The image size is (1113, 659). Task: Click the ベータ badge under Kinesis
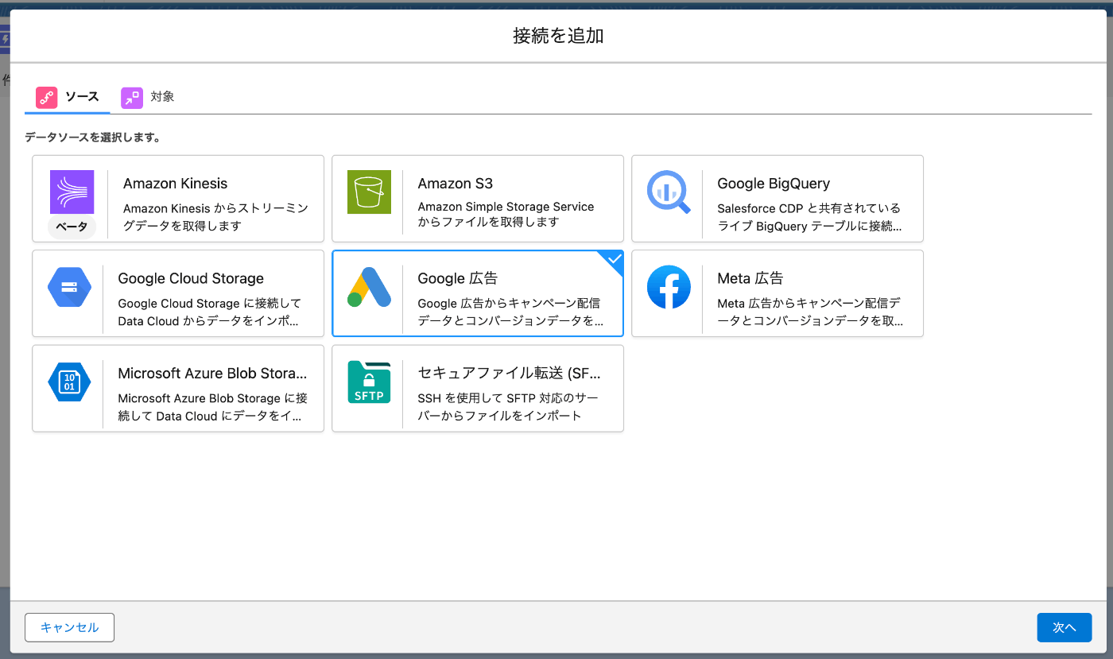72,227
